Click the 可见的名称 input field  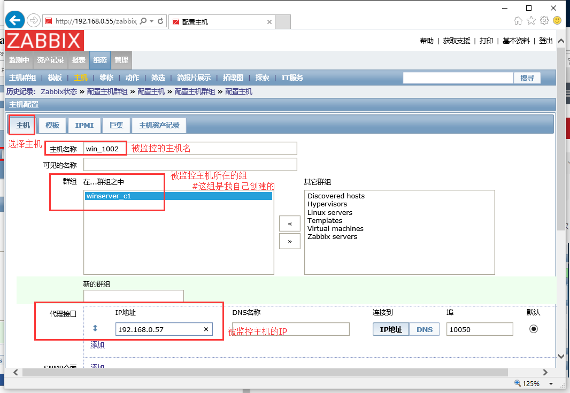pos(190,164)
